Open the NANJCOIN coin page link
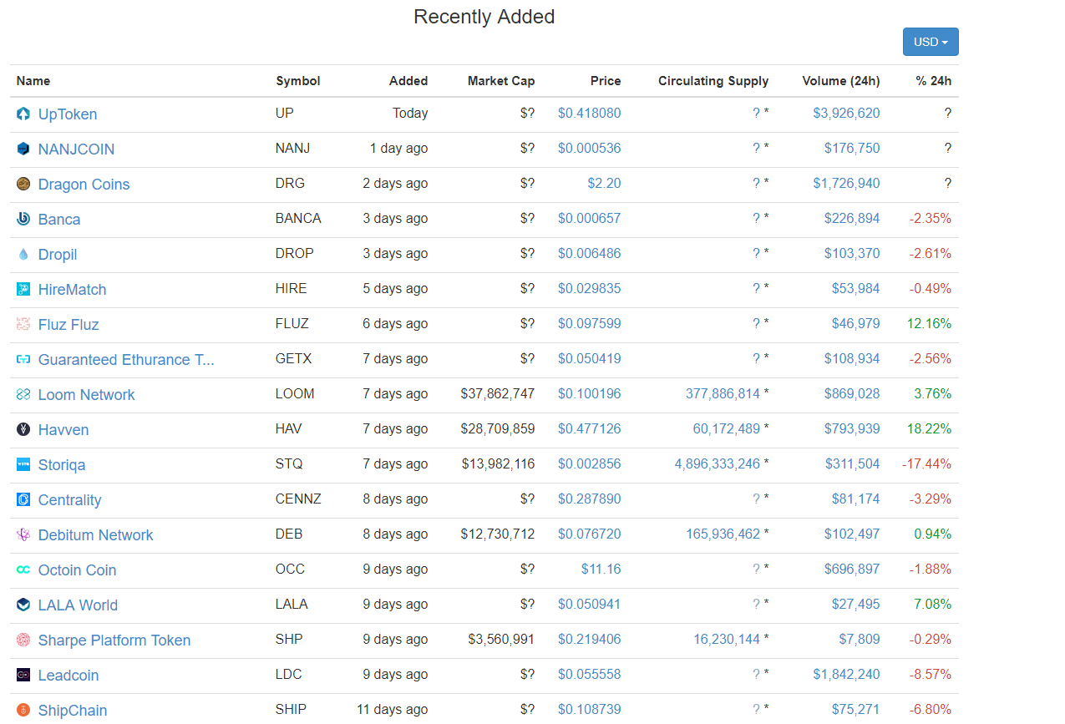The height and width of the screenshot is (724, 1065). coord(77,149)
